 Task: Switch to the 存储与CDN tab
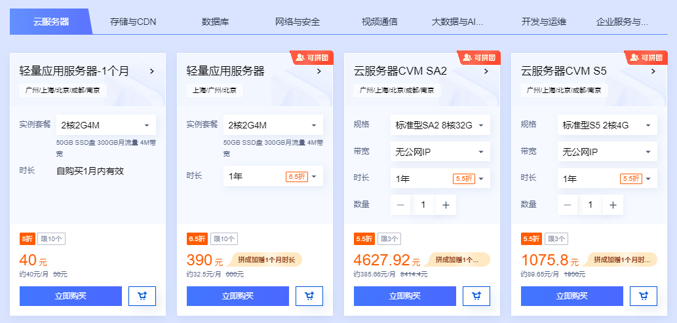click(133, 22)
